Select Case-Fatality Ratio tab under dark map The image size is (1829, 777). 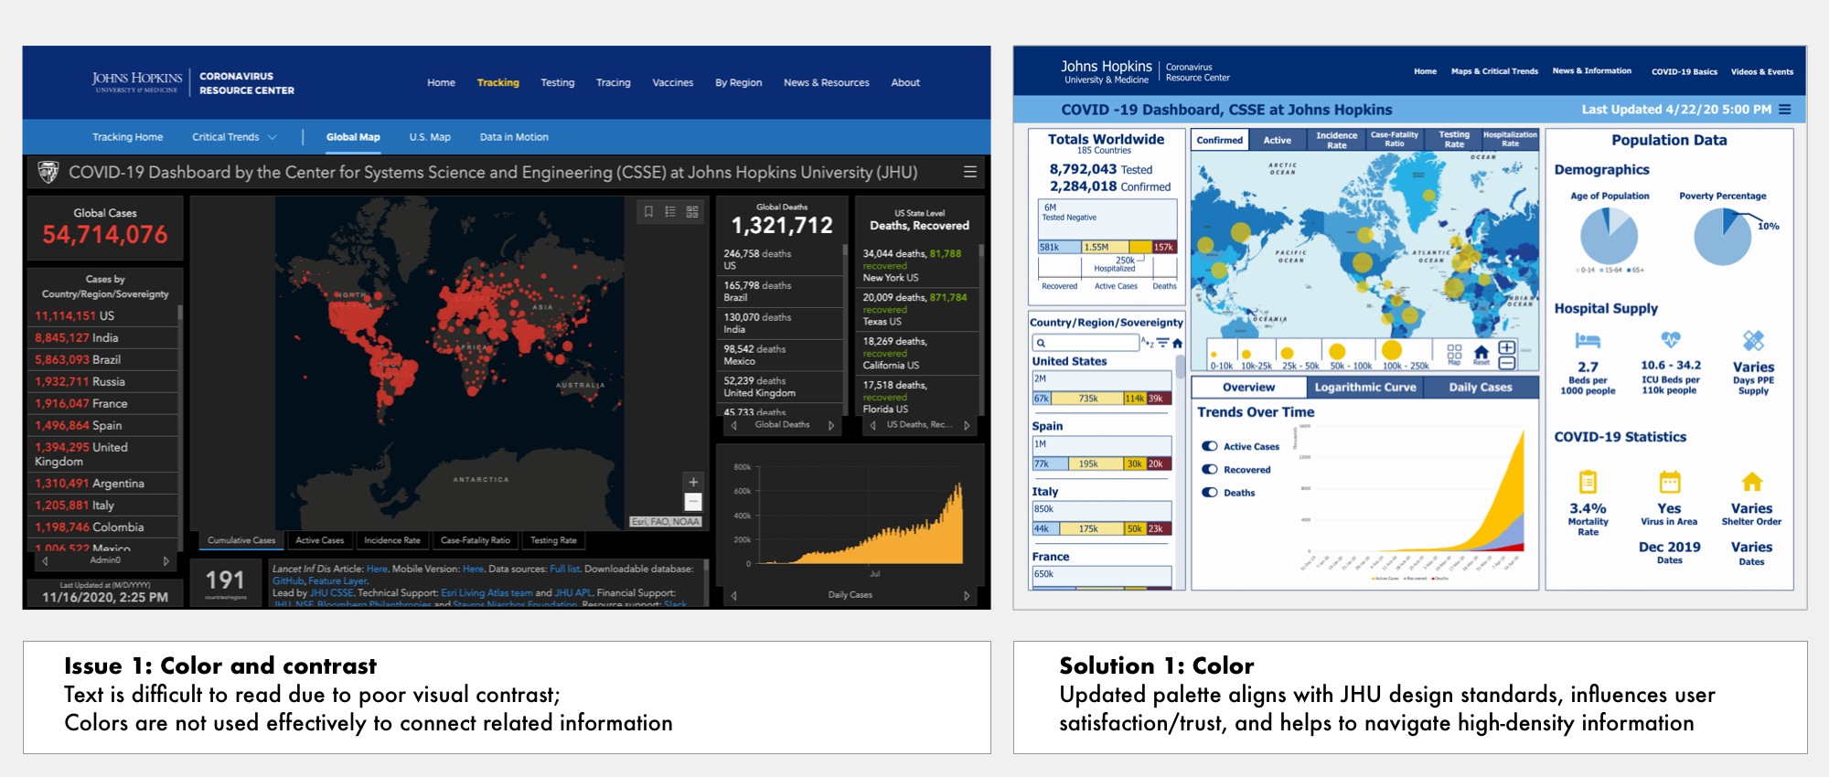click(x=476, y=540)
